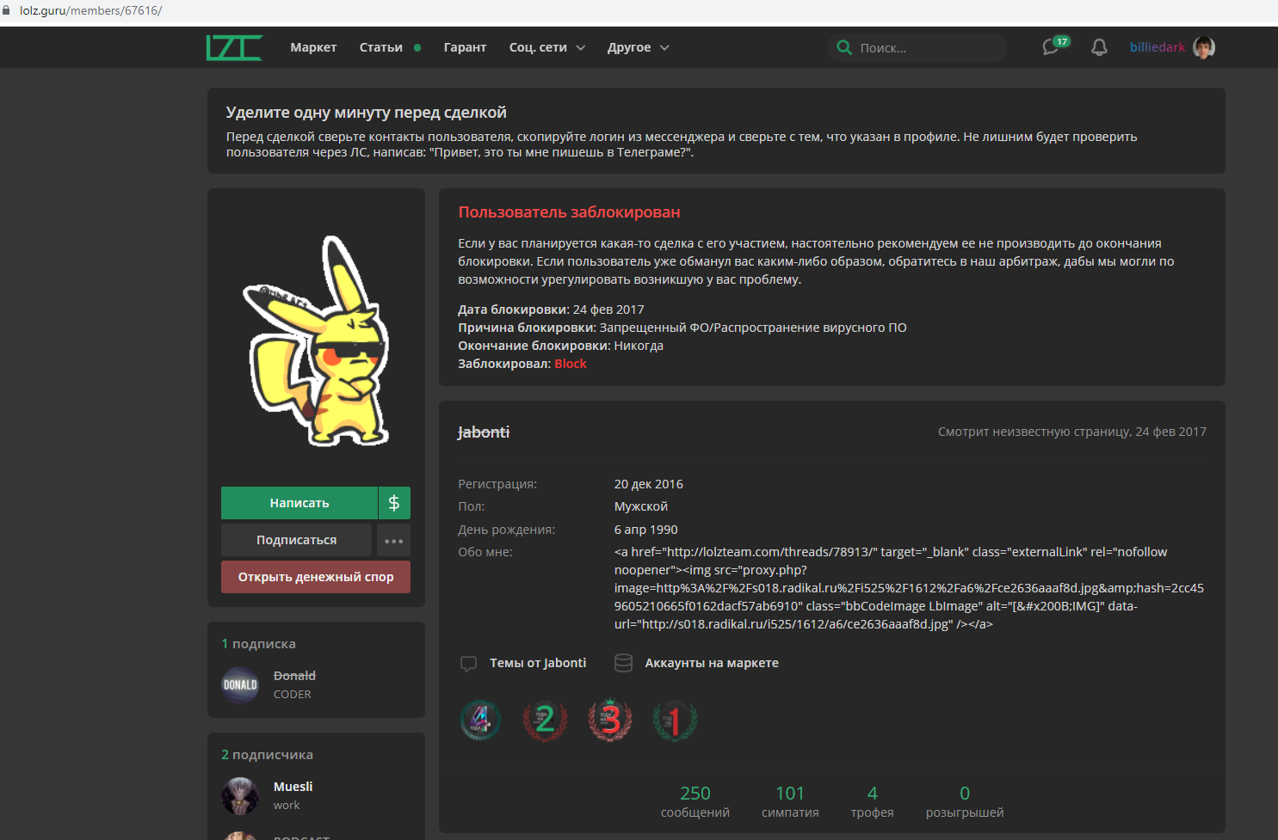Click the registration date 20 дек 2016
Image resolution: width=1278 pixels, height=840 pixels.
click(649, 484)
